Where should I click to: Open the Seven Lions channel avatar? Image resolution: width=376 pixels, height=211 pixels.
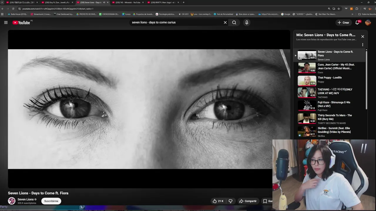click(x=12, y=201)
